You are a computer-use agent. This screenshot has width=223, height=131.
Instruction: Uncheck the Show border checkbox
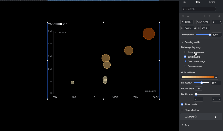[x=182, y=105]
